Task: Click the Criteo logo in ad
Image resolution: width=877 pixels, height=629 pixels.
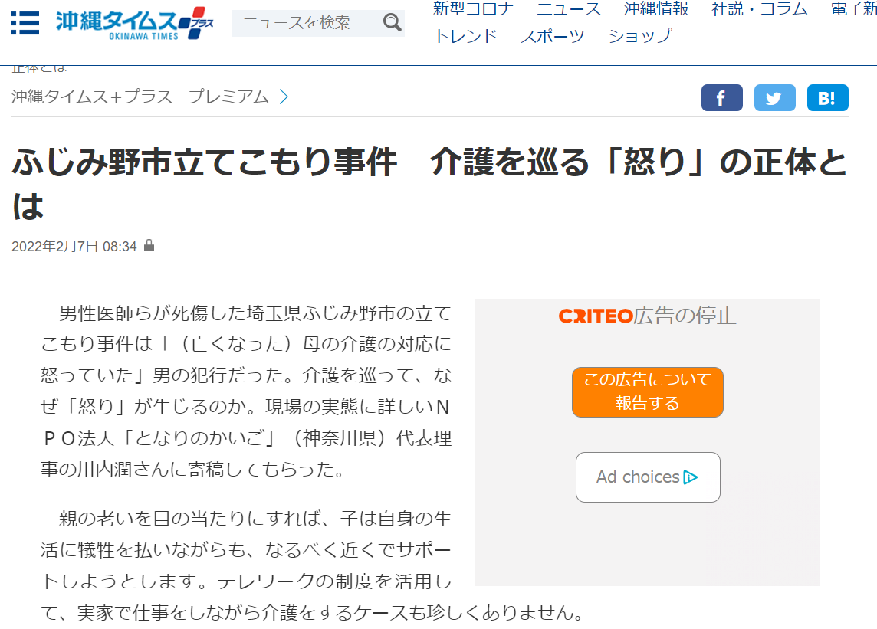Action: [595, 316]
